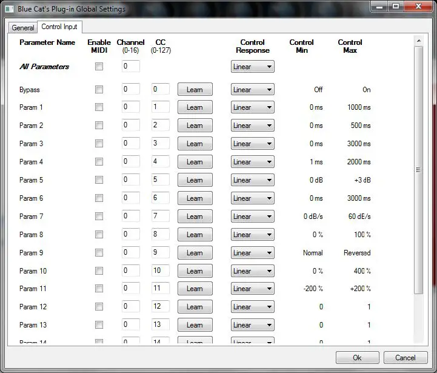Tick the Bypass Enable MIDI checkbox
Image resolution: width=437 pixels, height=373 pixels.
pyautogui.click(x=99, y=90)
